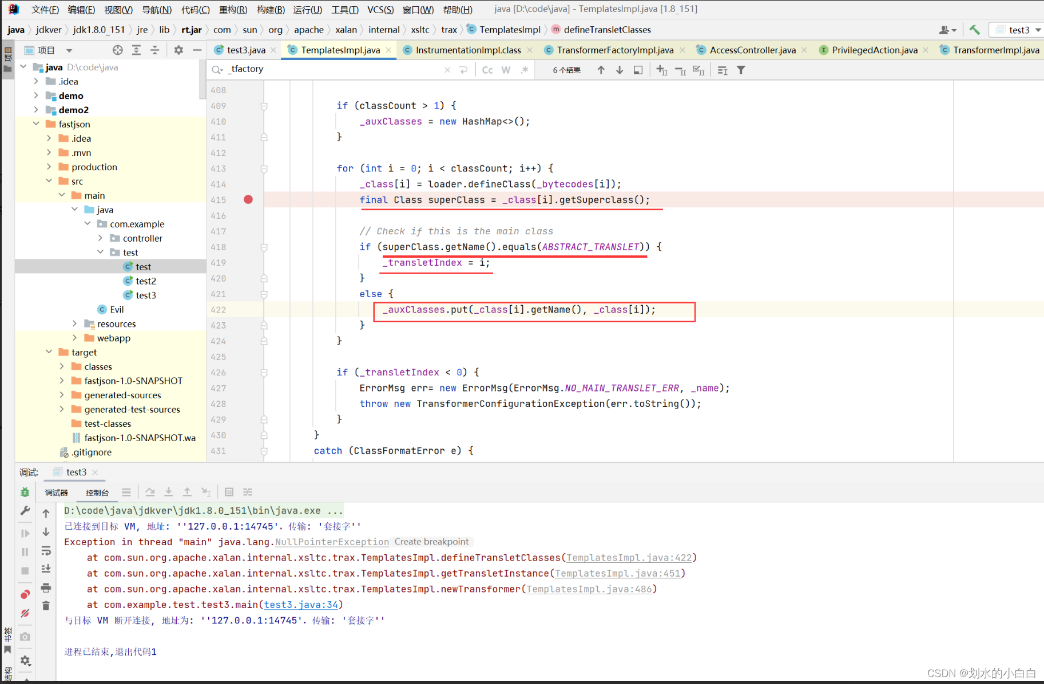Open the test3 run configuration dropdown
This screenshot has width=1044, height=684.
point(1019,30)
